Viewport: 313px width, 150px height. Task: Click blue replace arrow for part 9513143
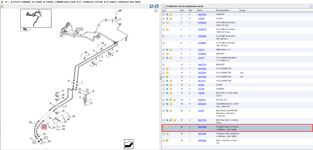click(167, 81)
